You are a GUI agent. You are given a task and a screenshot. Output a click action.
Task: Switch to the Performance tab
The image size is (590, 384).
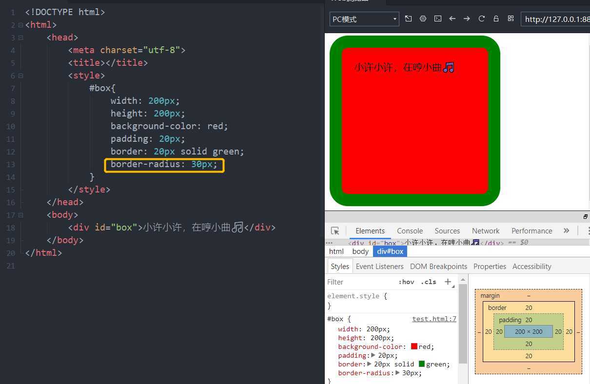[531, 230]
